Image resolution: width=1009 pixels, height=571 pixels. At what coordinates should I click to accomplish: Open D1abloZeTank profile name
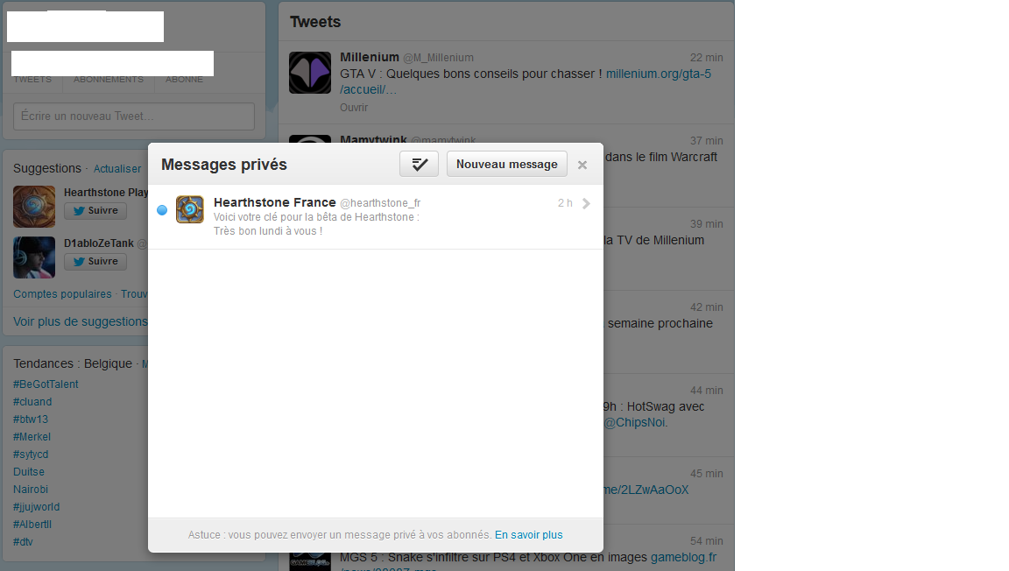[98, 243]
